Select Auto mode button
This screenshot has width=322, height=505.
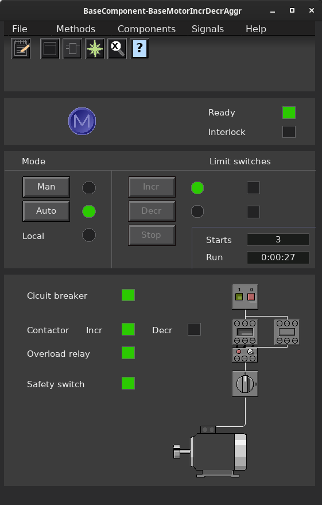pos(46,211)
